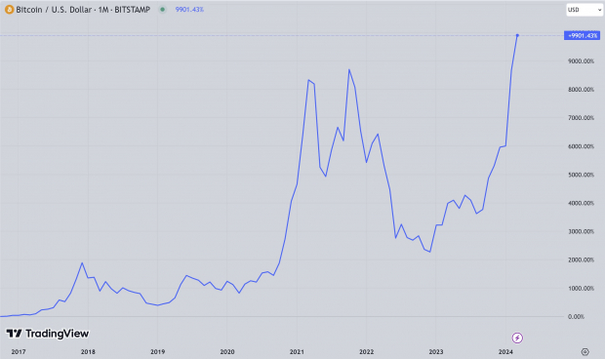Click the green market status dot
Image resolution: width=605 pixels, height=359 pixels.
click(162, 10)
